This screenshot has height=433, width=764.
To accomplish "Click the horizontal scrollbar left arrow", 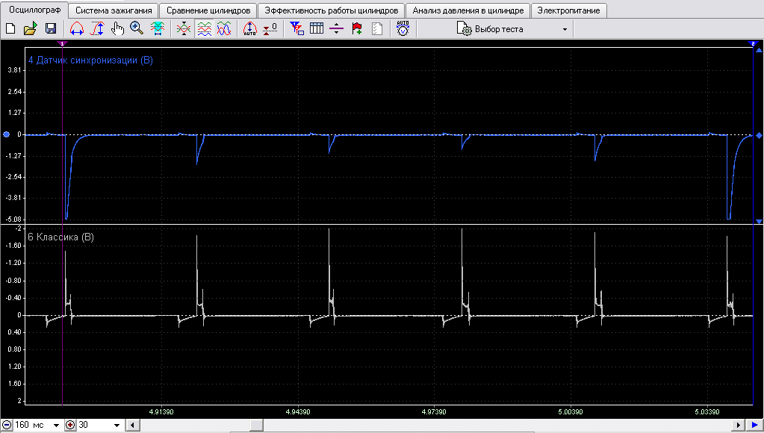I will [x=132, y=426].
